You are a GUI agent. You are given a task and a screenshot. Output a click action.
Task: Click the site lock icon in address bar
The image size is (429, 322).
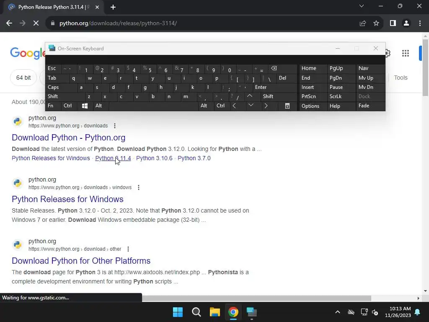point(53,23)
